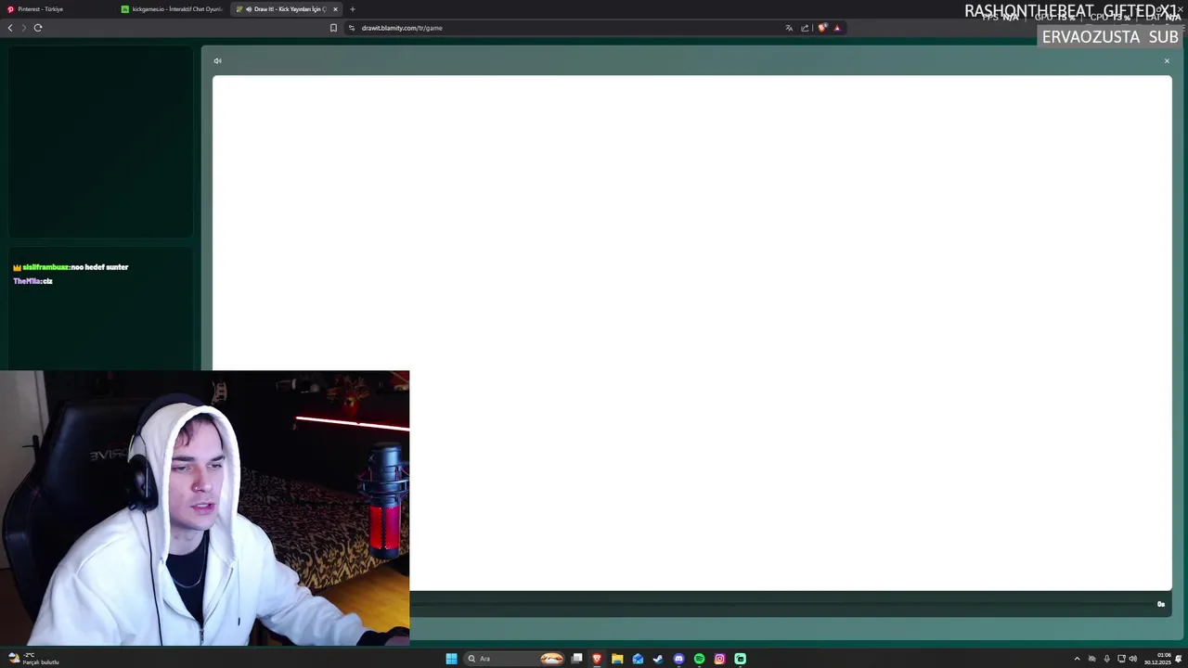Screen dimensions: 1188x668
Task: Open the weather widget in the taskbar
Action: click(x=34, y=659)
